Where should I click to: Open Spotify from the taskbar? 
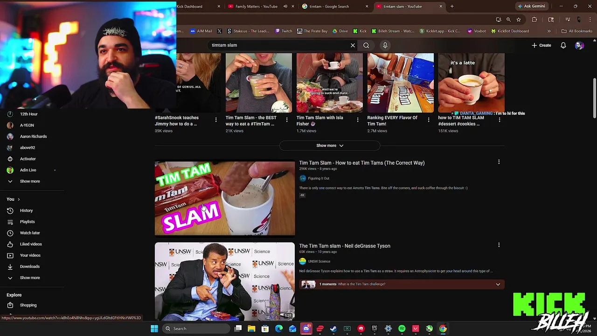click(x=402, y=329)
